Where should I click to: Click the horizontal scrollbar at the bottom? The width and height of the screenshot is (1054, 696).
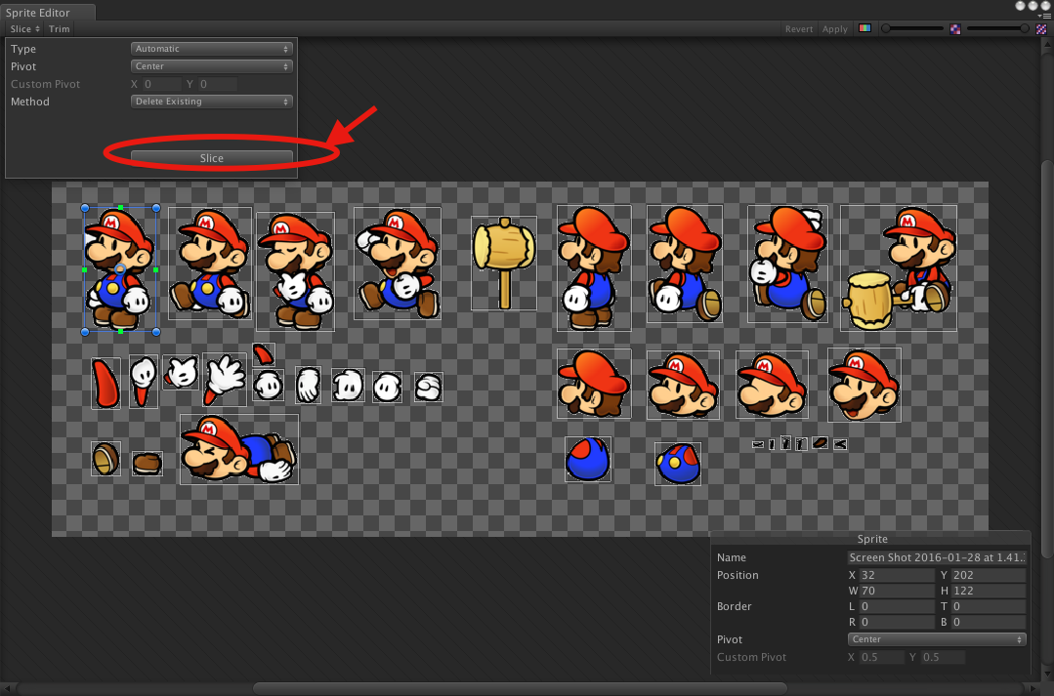coord(520,688)
